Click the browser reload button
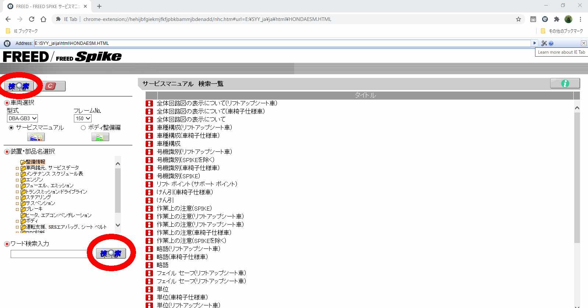This screenshot has width=588, height=308. 32,19
